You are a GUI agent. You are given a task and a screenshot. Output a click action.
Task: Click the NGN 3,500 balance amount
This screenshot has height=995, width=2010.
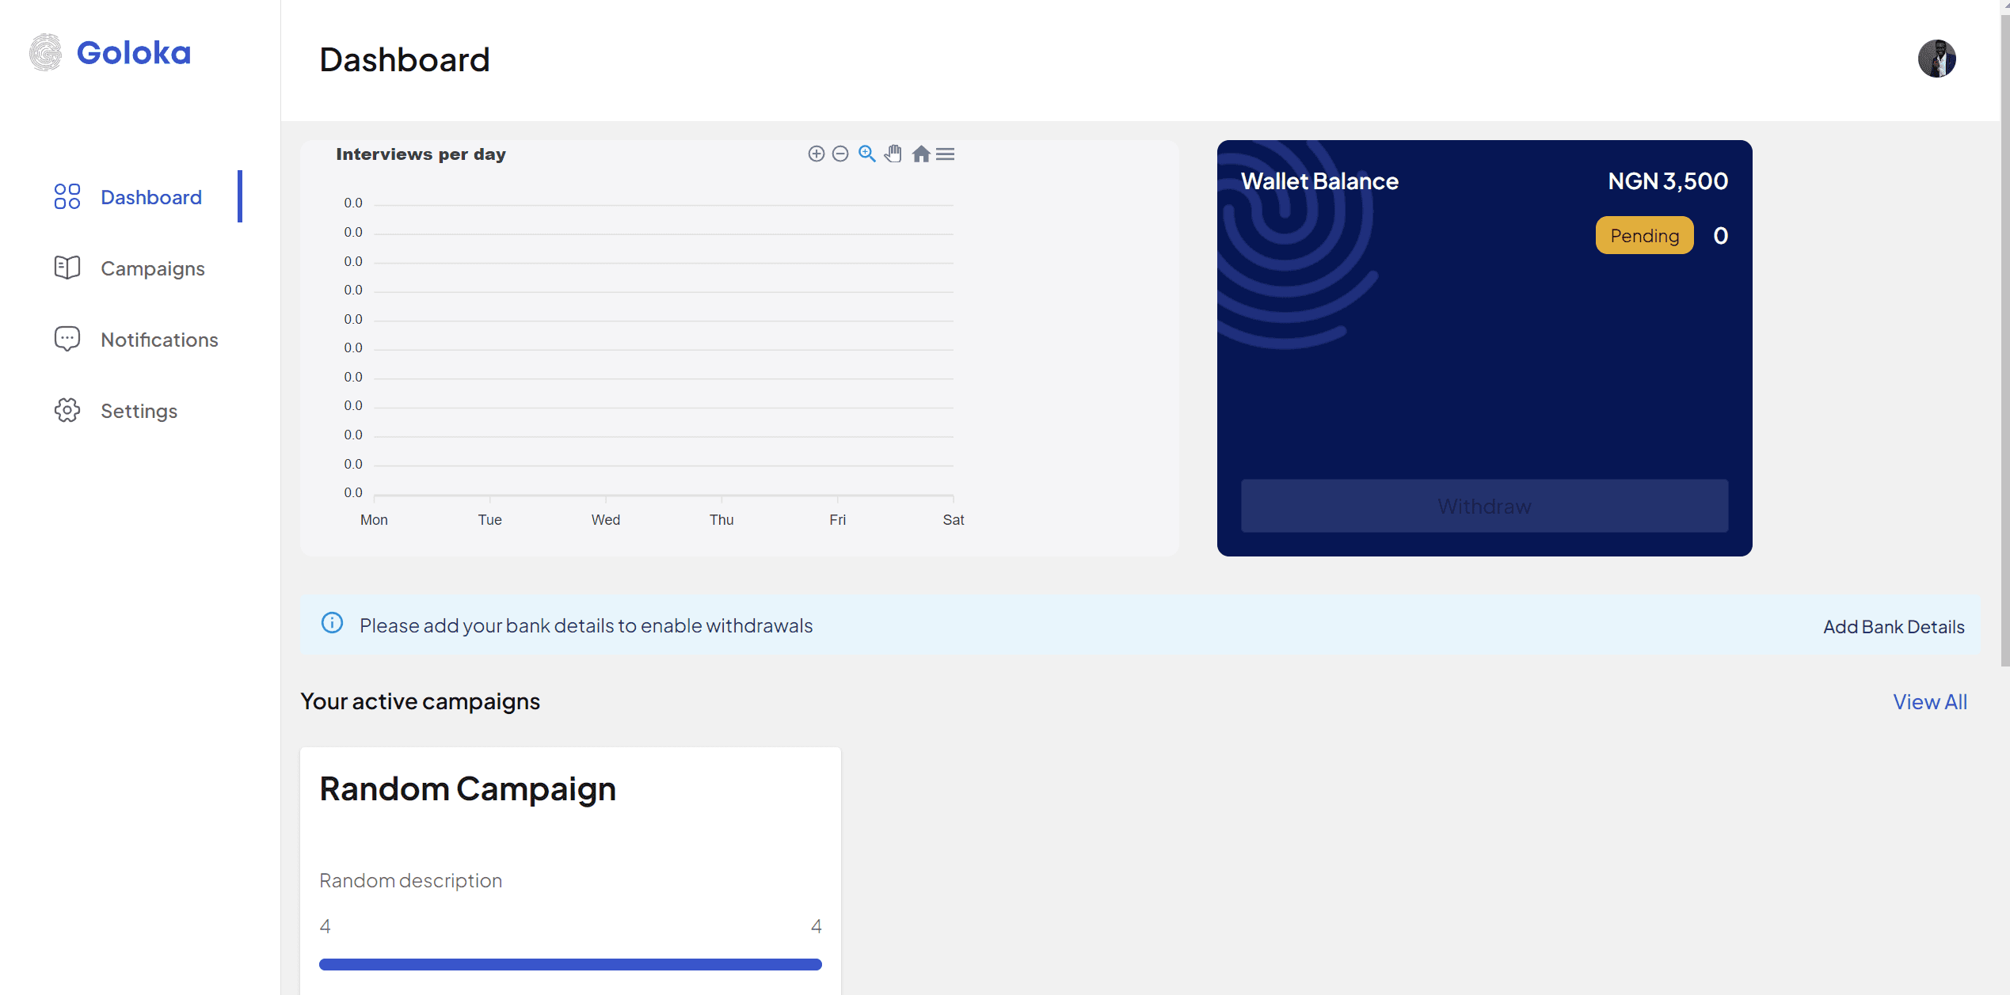pyautogui.click(x=1668, y=181)
